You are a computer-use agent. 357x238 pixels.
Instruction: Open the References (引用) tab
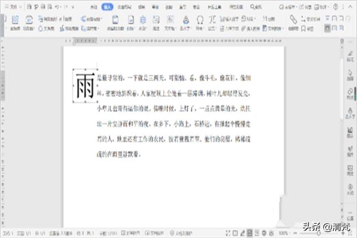[142, 7]
